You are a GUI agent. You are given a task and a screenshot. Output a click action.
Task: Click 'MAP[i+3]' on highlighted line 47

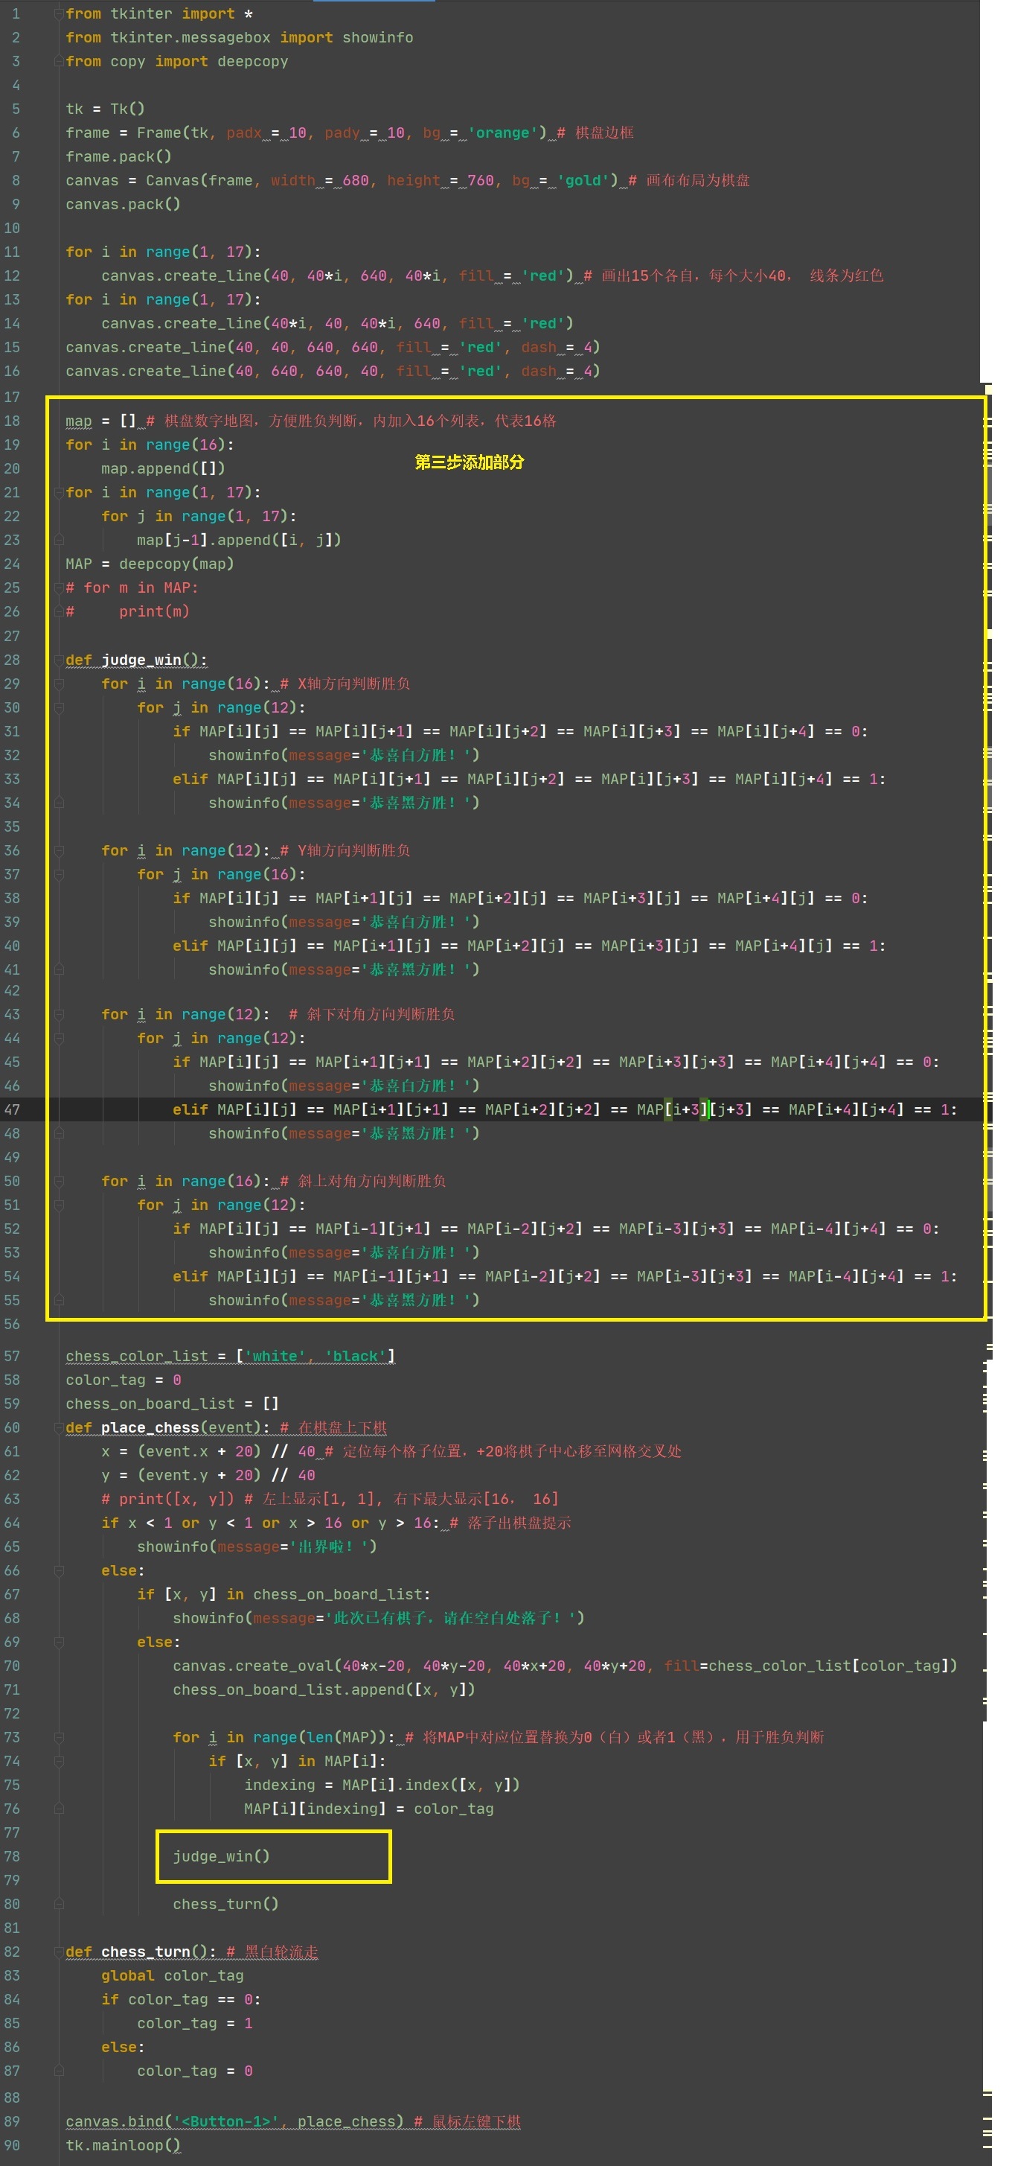click(673, 1110)
